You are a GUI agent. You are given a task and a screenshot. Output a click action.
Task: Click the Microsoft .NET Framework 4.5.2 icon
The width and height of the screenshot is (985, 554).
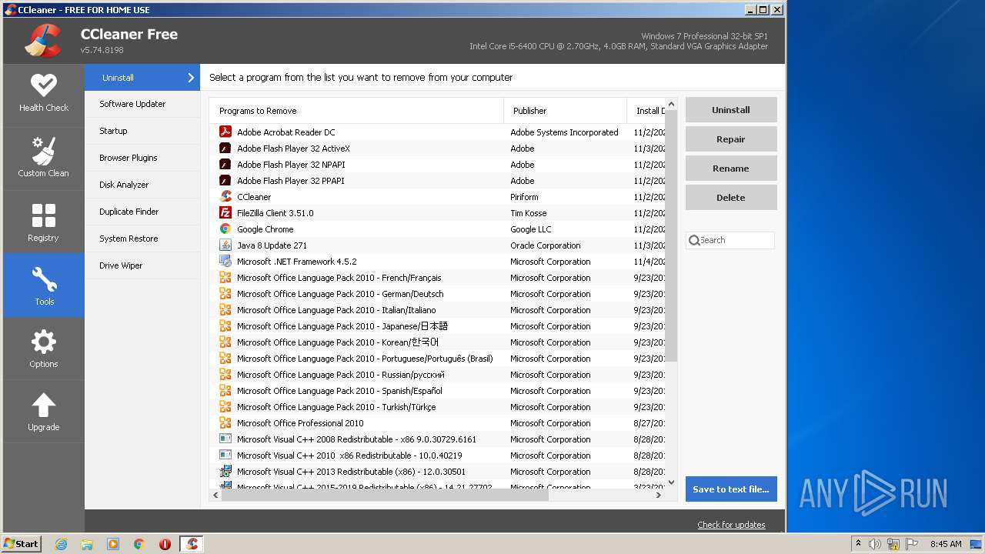tap(225, 261)
